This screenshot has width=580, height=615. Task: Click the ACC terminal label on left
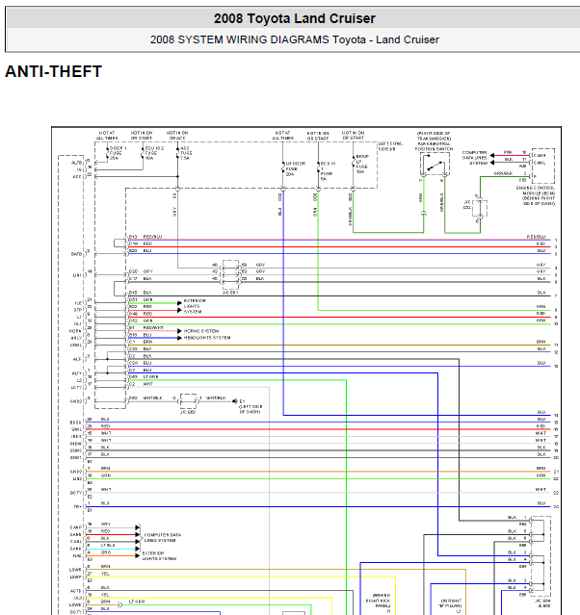[x=76, y=177]
